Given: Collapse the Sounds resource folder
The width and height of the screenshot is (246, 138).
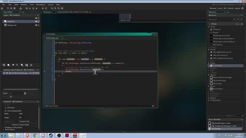Looking at the screenshot, I should pyautogui.click(x=209, y=49).
